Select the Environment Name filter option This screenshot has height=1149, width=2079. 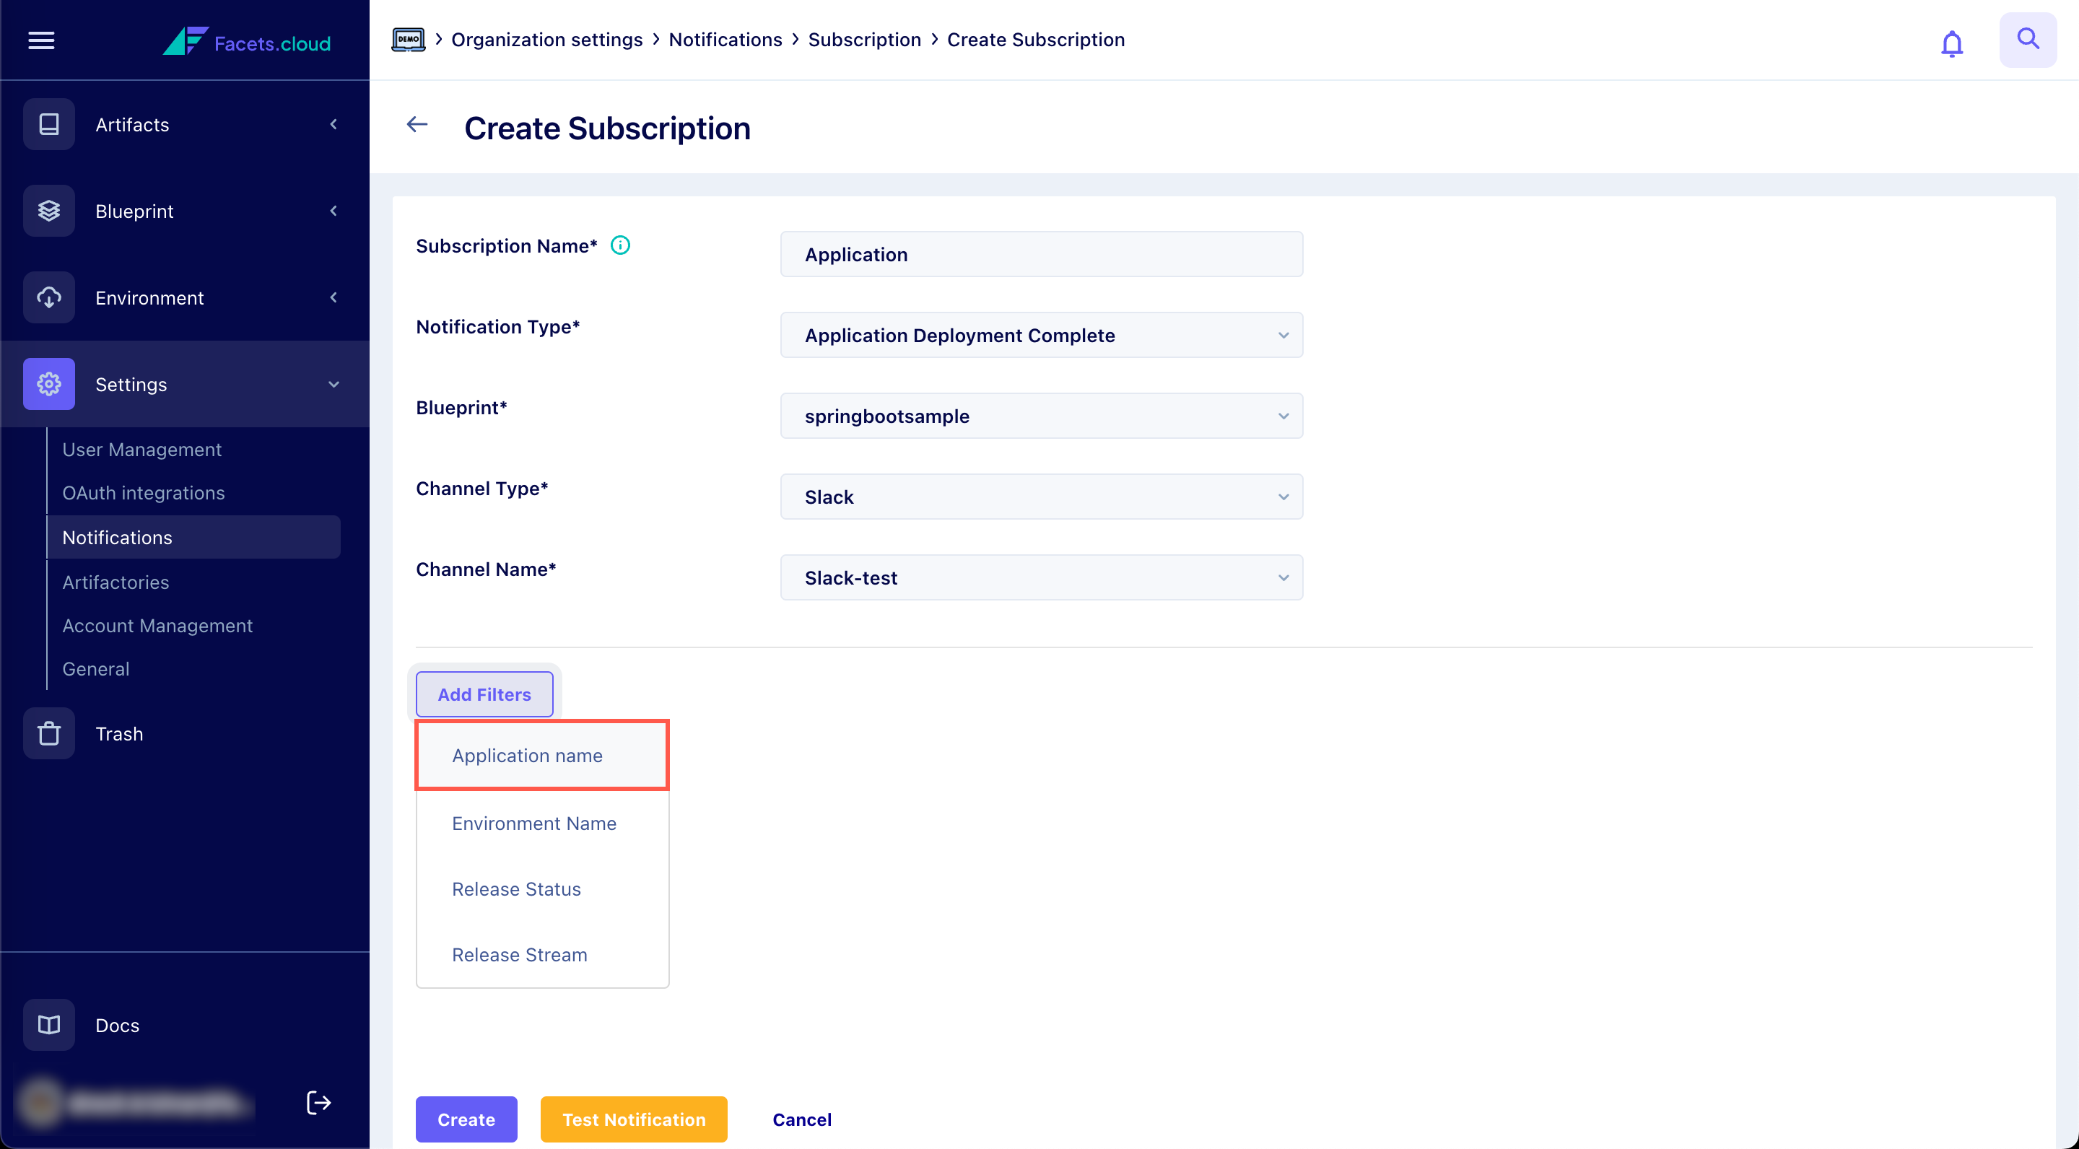coord(533,823)
